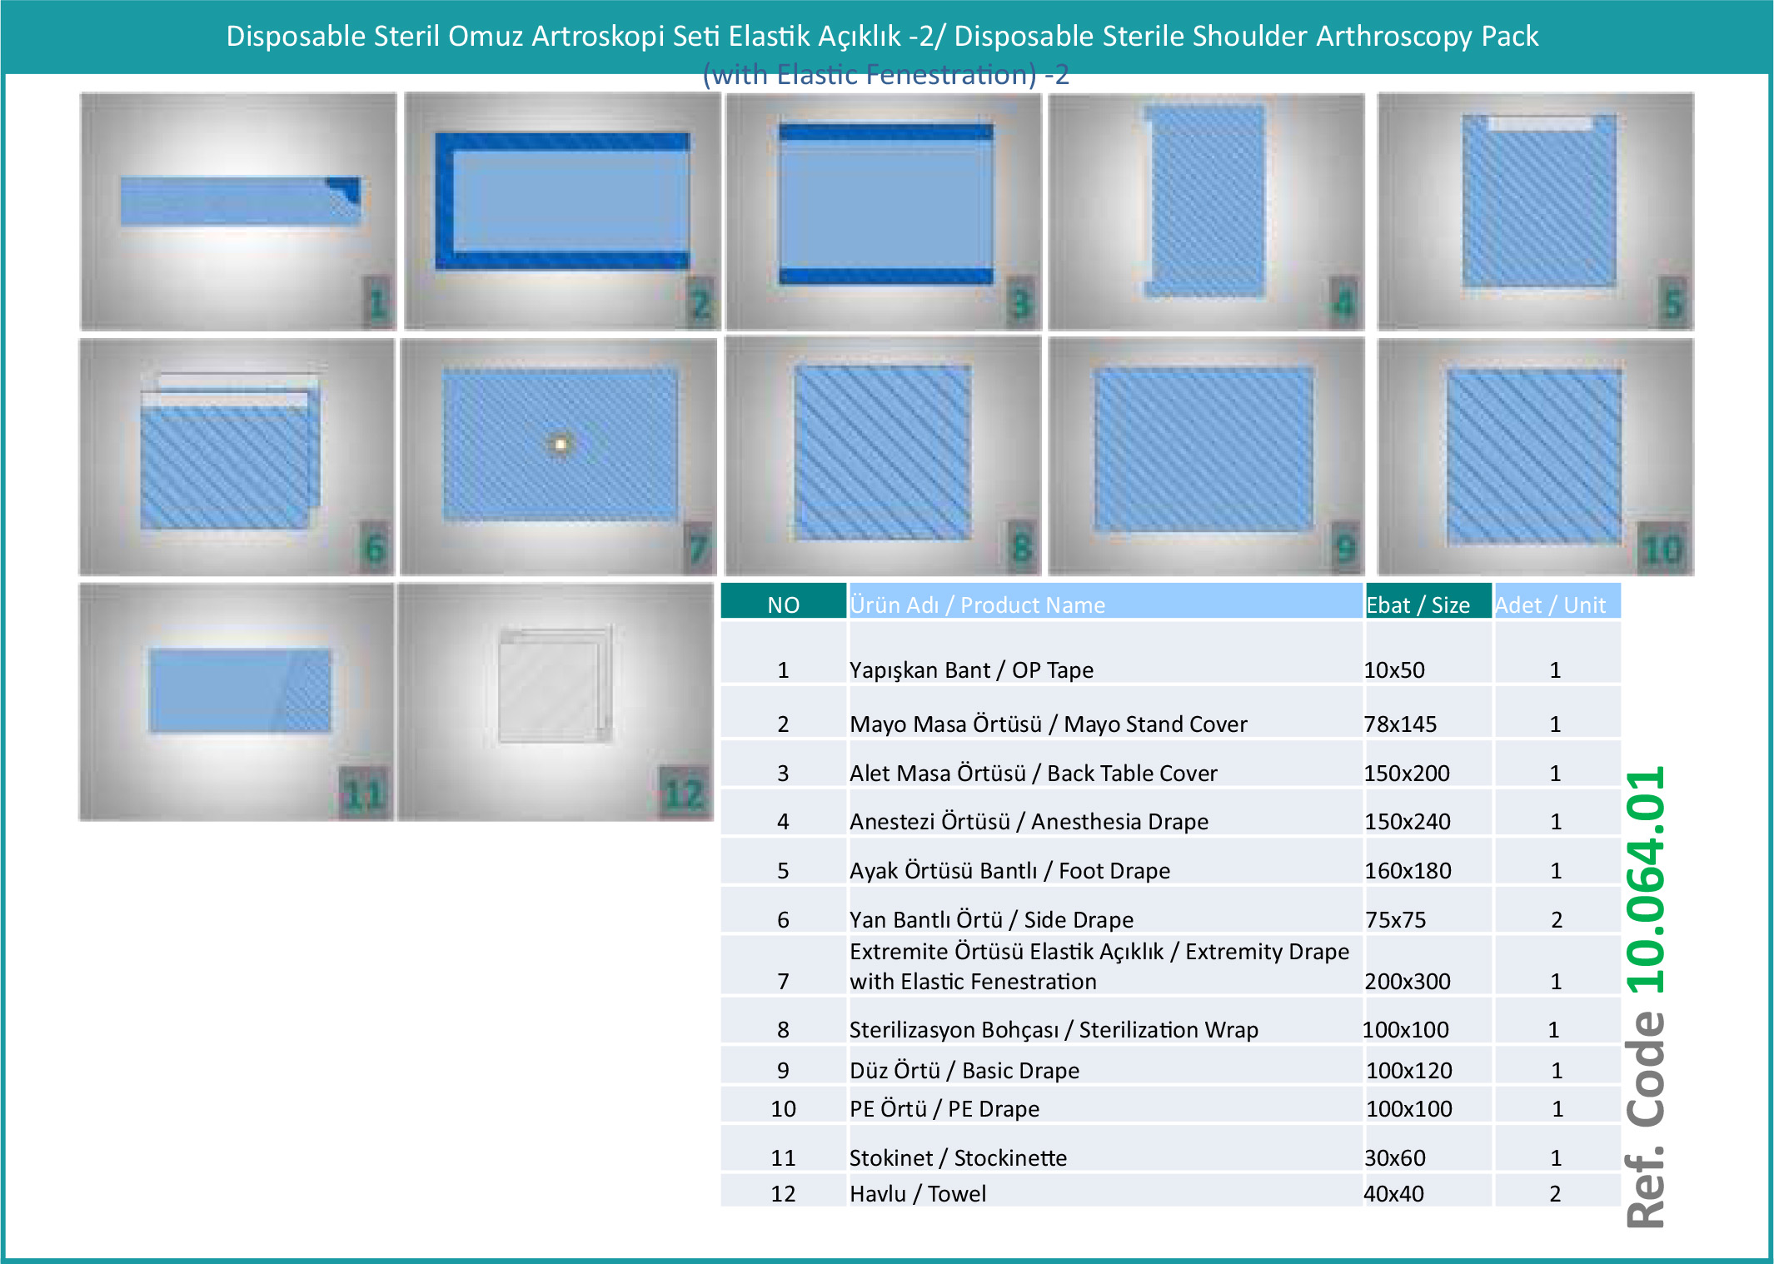Click 'Anestezi Örtüsü / Anesthesia Drape' text
The height and width of the screenshot is (1264, 1774).
1029,821
